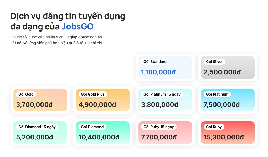Click the 2,500,000đ price text
This screenshot has height=157, width=268.
tap(222, 72)
